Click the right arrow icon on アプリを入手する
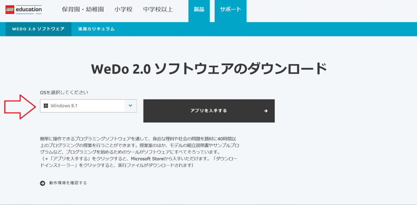The width and height of the screenshot is (417, 205). point(266,111)
